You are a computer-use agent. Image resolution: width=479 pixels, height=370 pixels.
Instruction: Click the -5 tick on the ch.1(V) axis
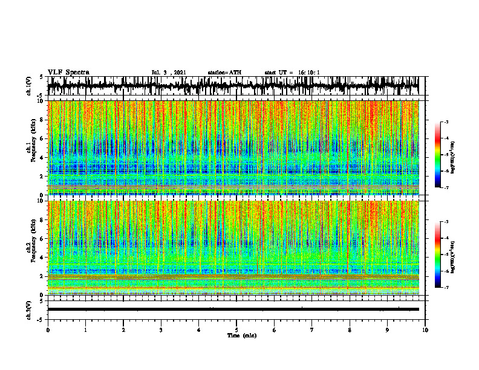click(41, 96)
